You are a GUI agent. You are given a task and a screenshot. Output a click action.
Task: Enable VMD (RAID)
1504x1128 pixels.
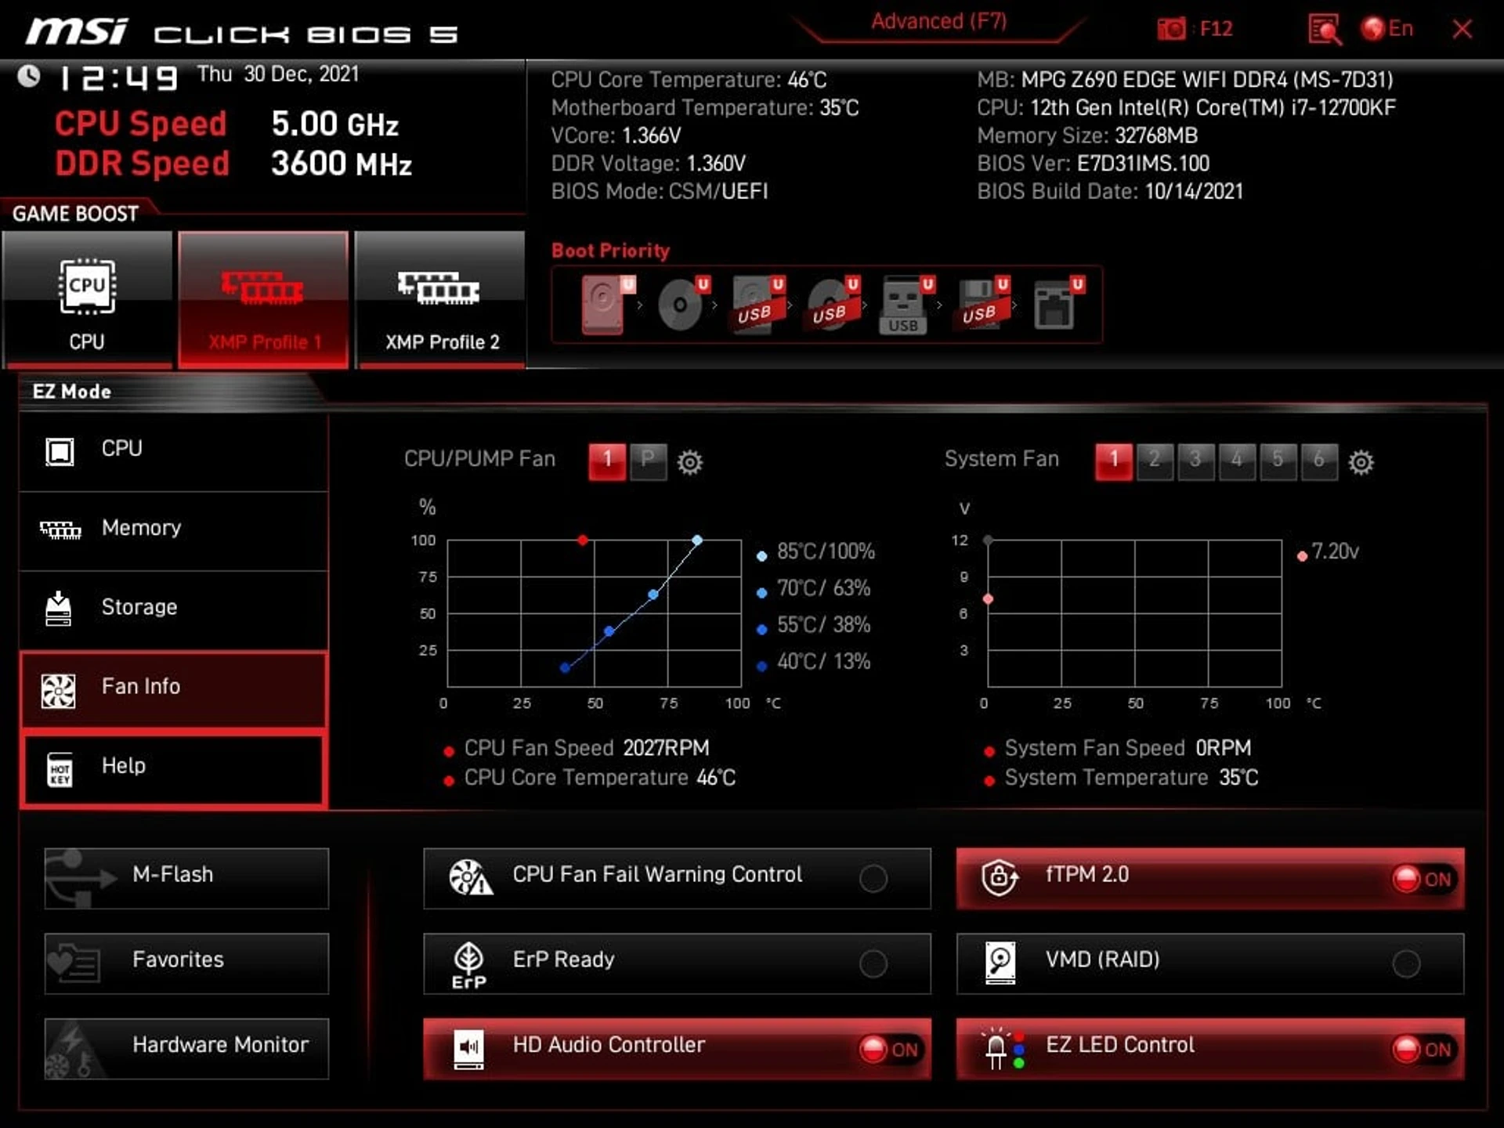[1210, 963]
